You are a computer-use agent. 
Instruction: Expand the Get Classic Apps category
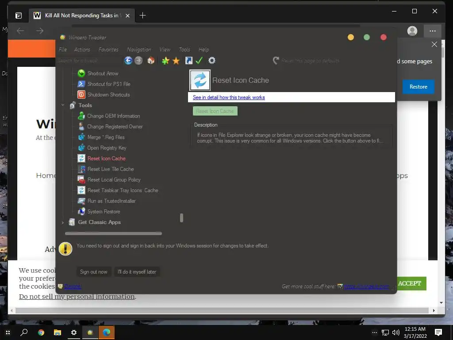pos(63,222)
